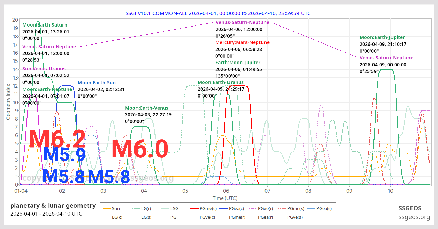The image size is (438, 229).
Task: Toggle the LG(r) series on or off
Action: (x=135, y=208)
